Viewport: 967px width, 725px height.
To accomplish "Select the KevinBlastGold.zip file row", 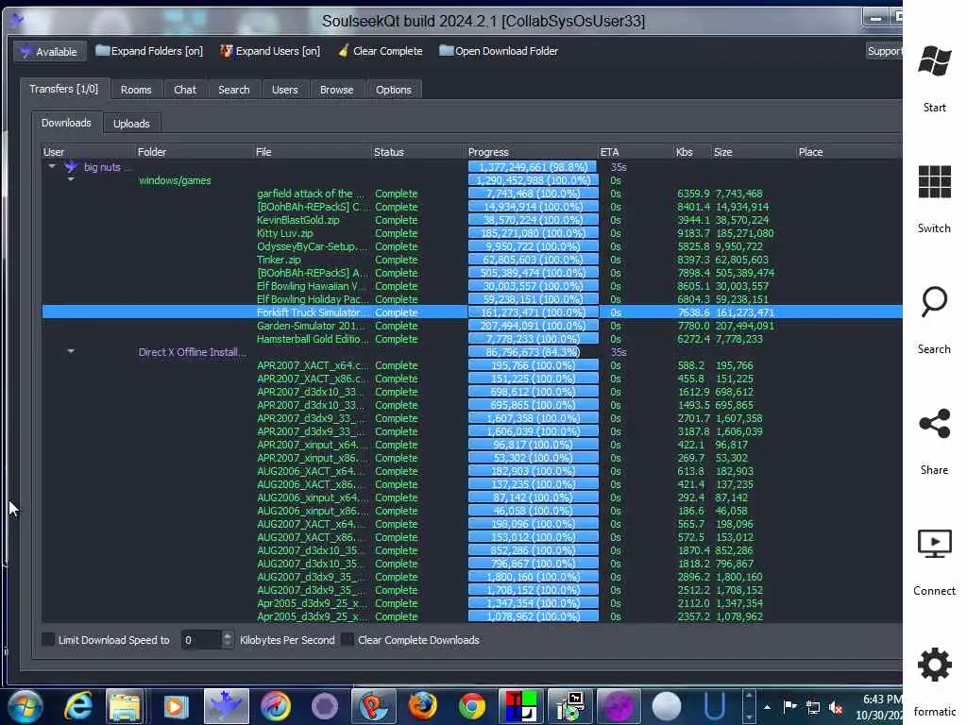I will [472, 220].
